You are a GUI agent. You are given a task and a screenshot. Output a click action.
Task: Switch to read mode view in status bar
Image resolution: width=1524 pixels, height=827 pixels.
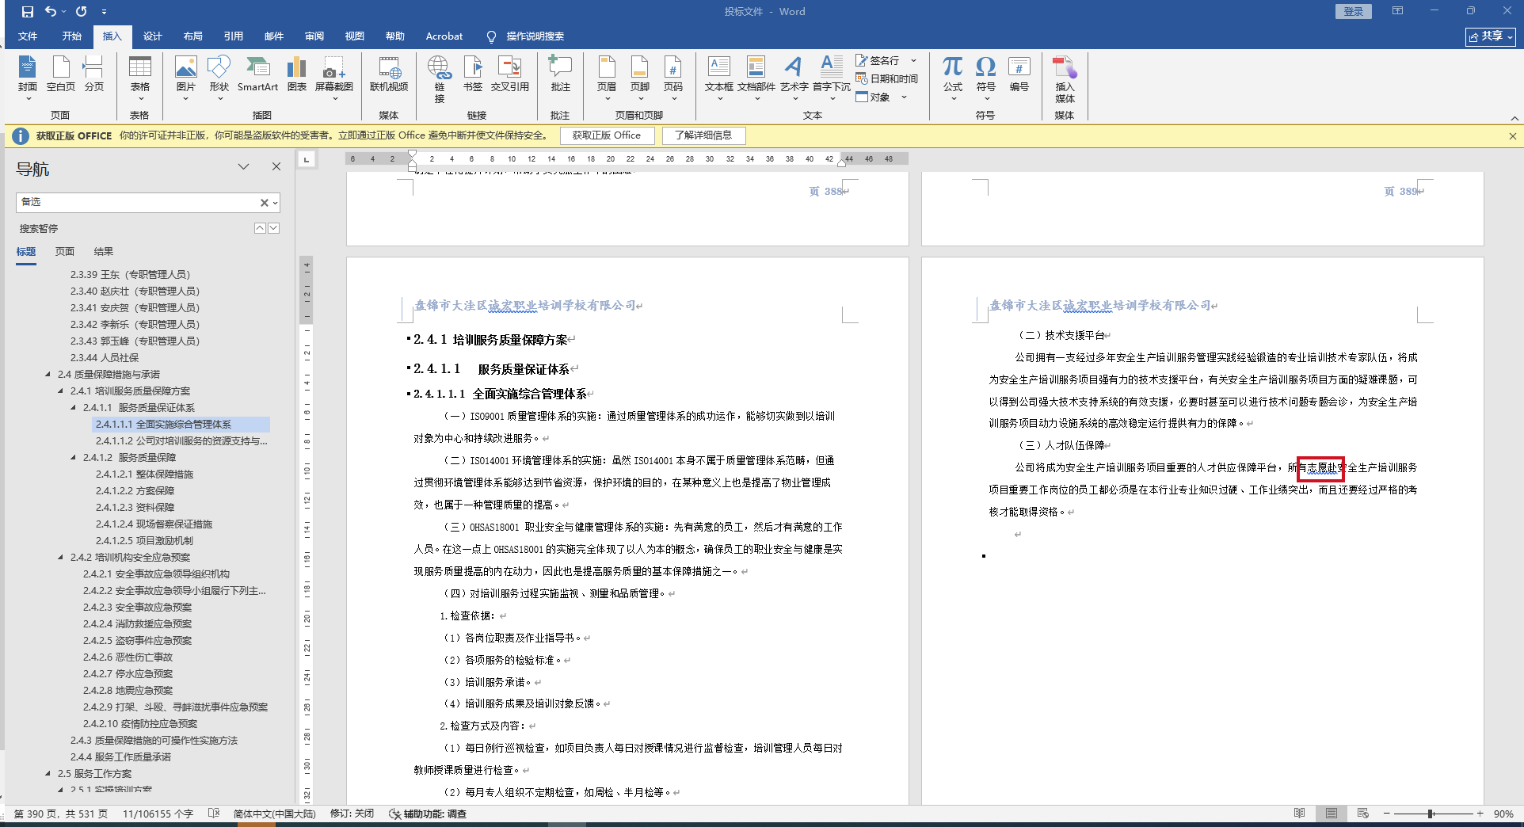click(1300, 814)
